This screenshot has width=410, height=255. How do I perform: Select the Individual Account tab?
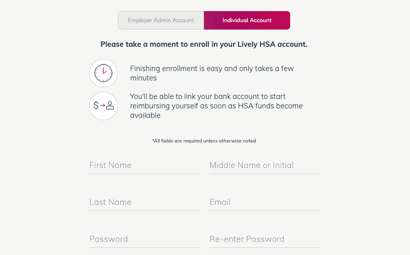(247, 20)
